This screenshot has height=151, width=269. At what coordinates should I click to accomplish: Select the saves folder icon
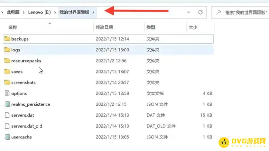(7, 71)
